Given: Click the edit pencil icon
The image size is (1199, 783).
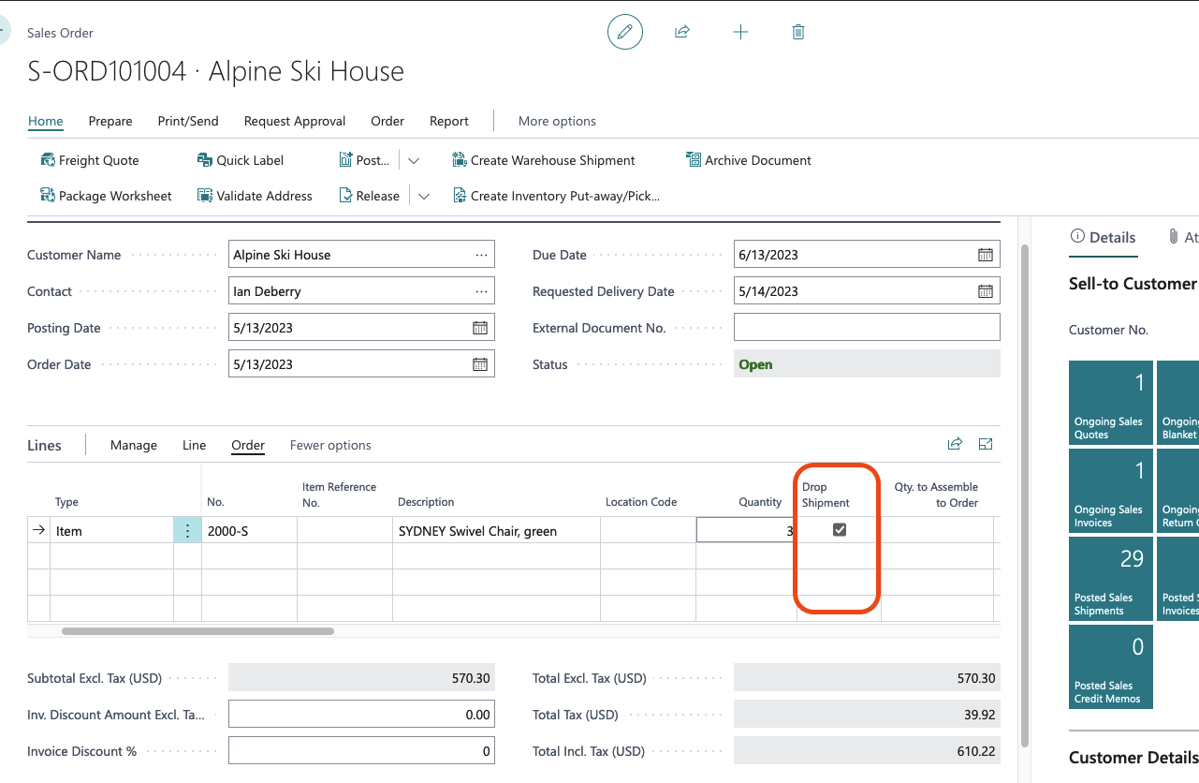Looking at the screenshot, I should (625, 32).
